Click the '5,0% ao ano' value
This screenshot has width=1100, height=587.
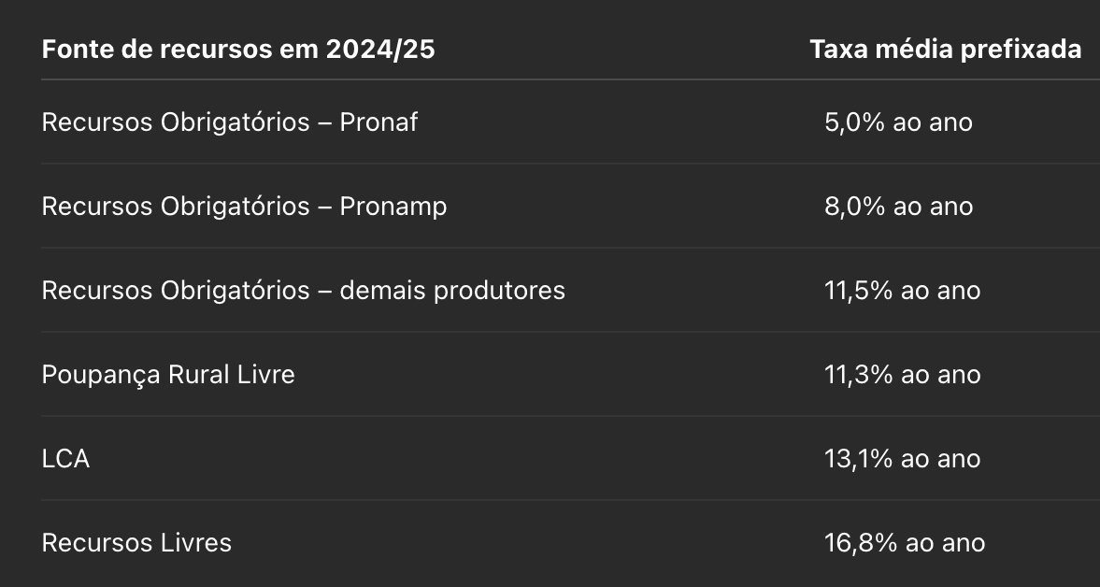pos(899,122)
